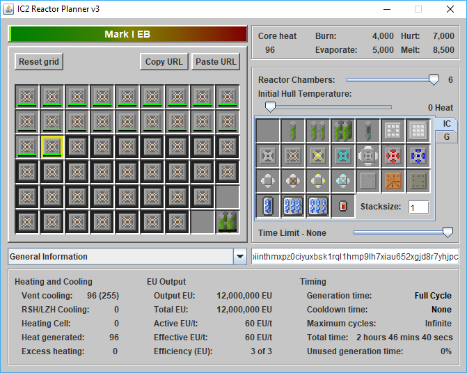Select the single 10k coolant cell
The image size is (467, 373).
point(268,206)
